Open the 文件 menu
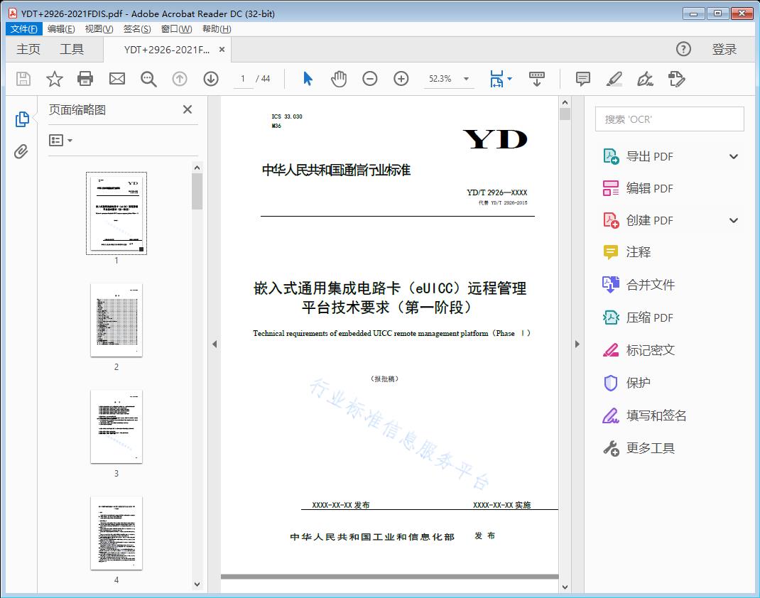Viewport: 760px width, 598px height. (23, 28)
